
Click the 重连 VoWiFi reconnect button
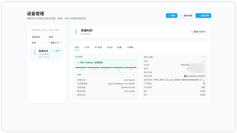click(x=198, y=32)
